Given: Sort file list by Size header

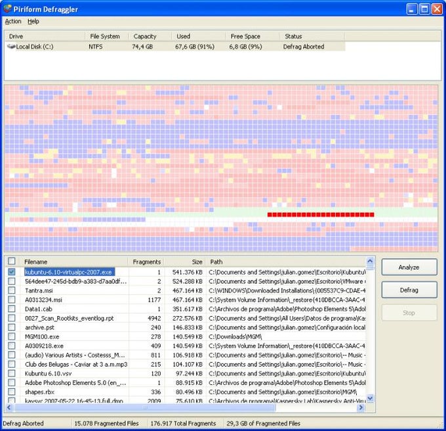Looking at the screenshot, I should (185, 261).
